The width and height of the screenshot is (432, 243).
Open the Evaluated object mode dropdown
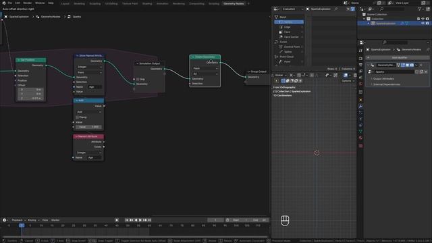pos(292,9)
